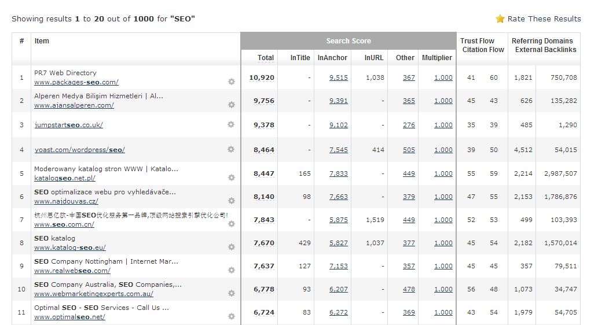This screenshot has width=598, height=325.
Task: Click the InAnchor column header
Action: (x=332, y=58)
